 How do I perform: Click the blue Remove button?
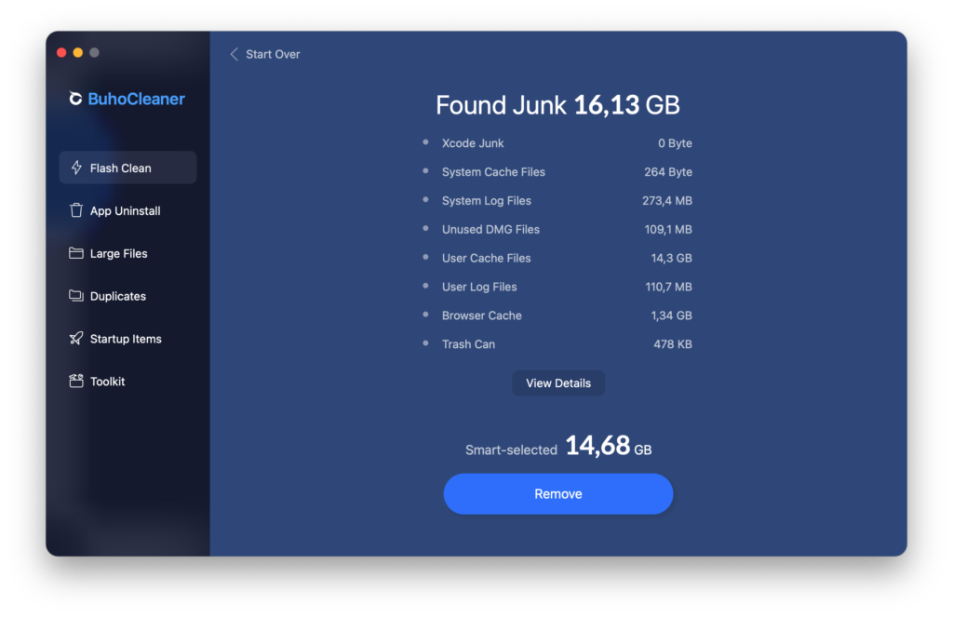coord(558,493)
